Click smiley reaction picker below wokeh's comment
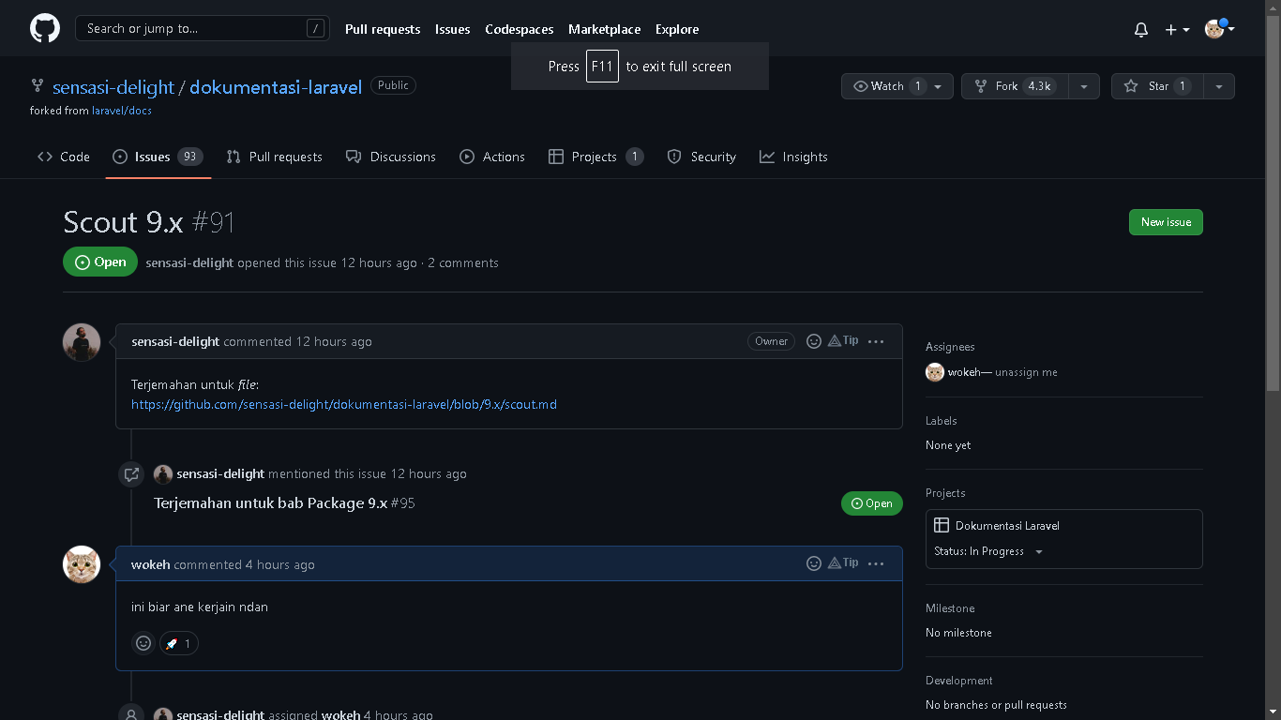Image resolution: width=1281 pixels, height=720 pixels. [143, 643]
